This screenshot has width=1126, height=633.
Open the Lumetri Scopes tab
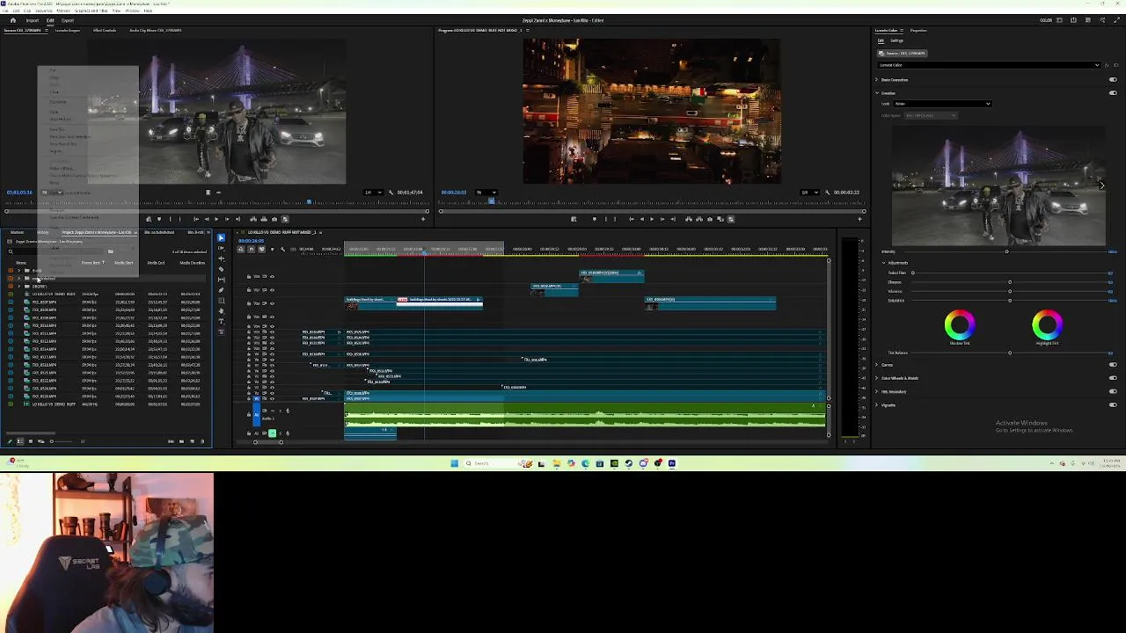coord(68,31)
